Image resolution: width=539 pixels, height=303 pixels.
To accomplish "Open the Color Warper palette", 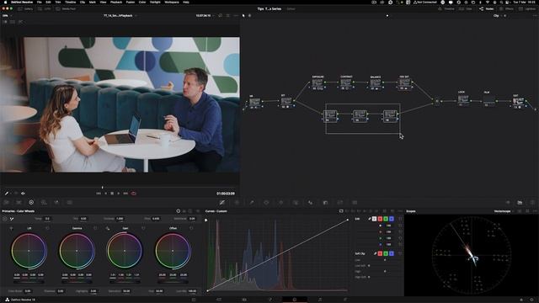I will coord(237,202).
